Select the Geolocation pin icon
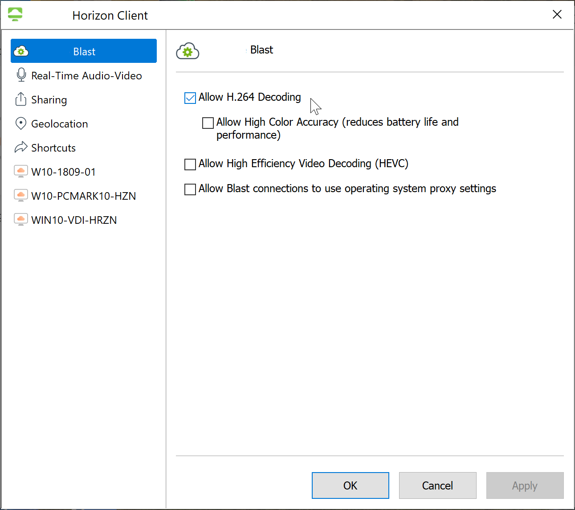575x510 pixels. coord(21,123)
